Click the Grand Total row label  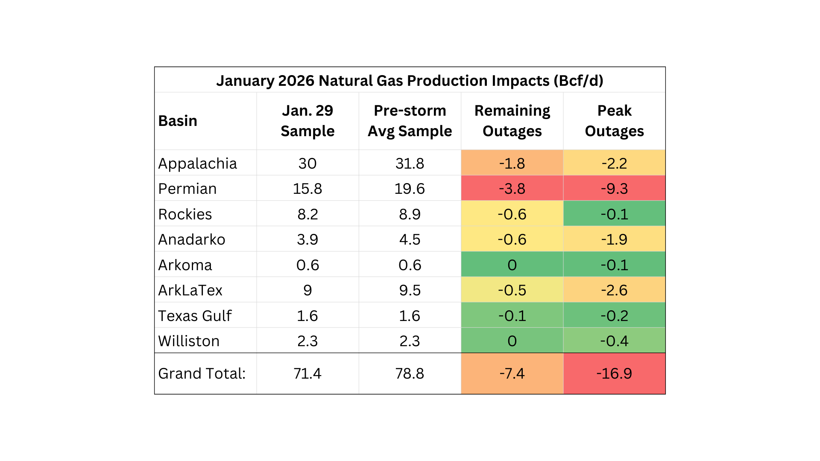pos(202,373)
